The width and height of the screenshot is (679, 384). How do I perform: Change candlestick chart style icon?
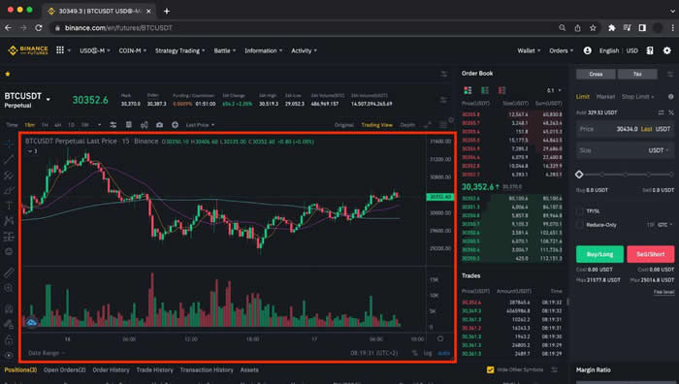click(x=145, y=125)
